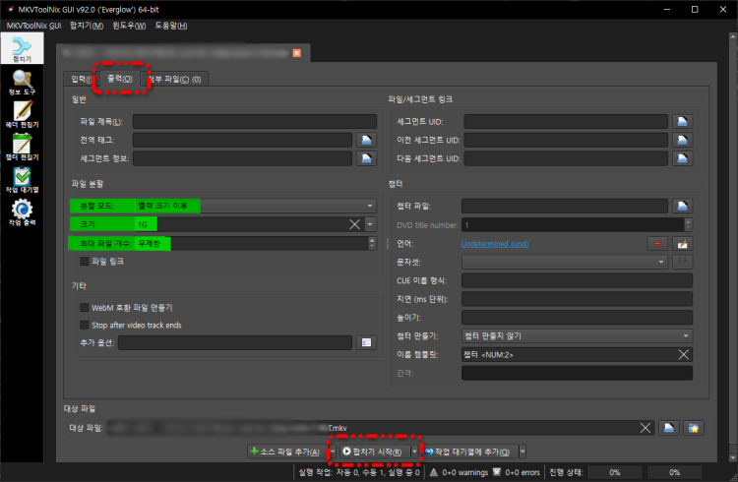Click the 파일 제목 input field

pos(255,122)
